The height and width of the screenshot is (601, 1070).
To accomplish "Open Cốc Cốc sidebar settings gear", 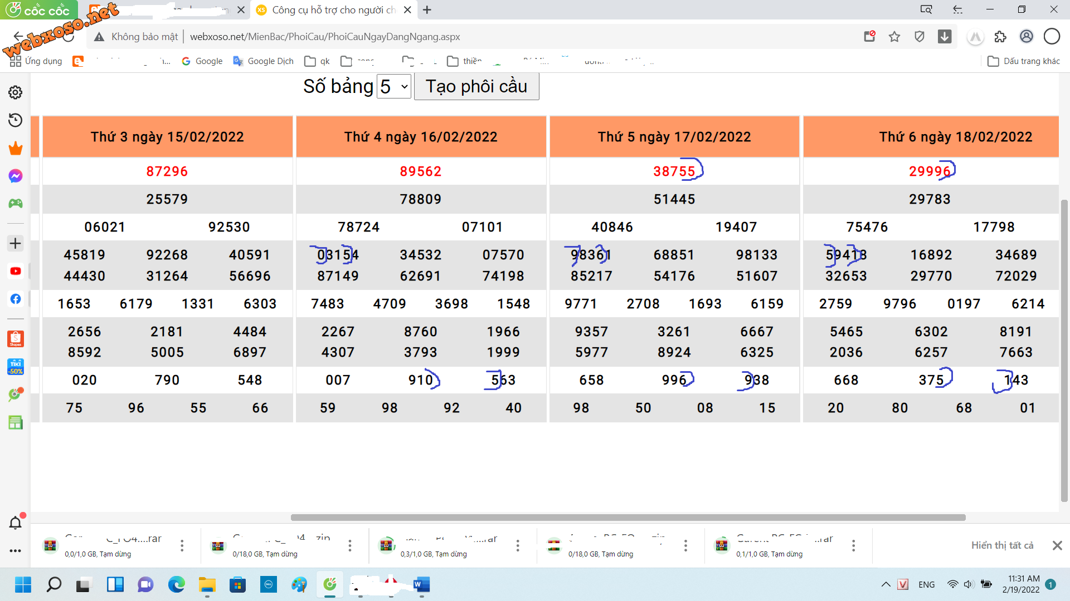I will click(x=16, y=92).
